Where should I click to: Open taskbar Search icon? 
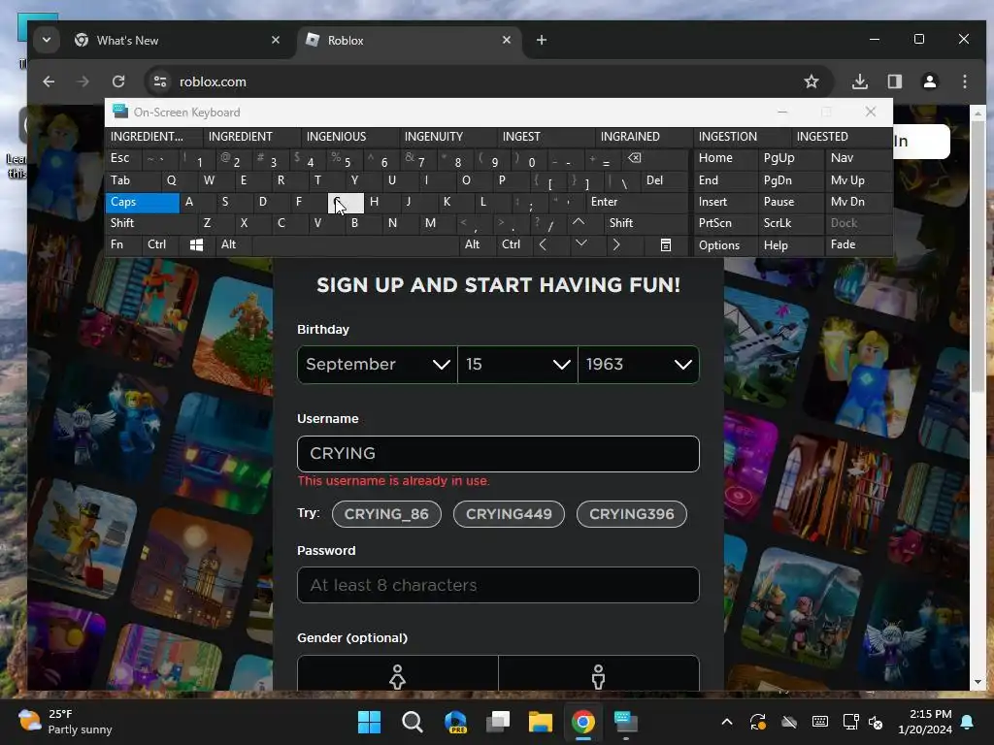[412, 722]
